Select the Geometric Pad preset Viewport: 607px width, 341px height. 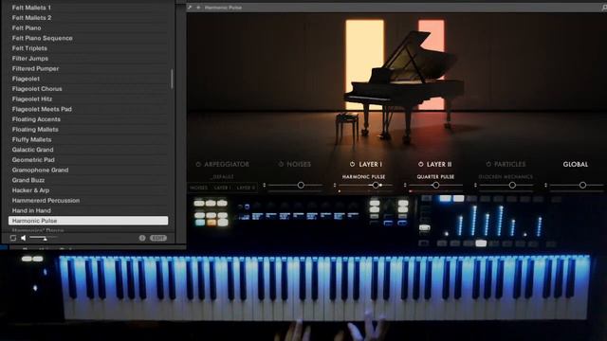coord(88,160)
